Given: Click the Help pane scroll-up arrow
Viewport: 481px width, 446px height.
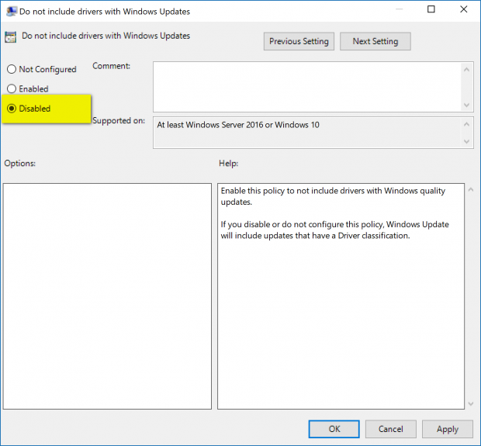Looking at the screenshot, I should pos(471,190).
